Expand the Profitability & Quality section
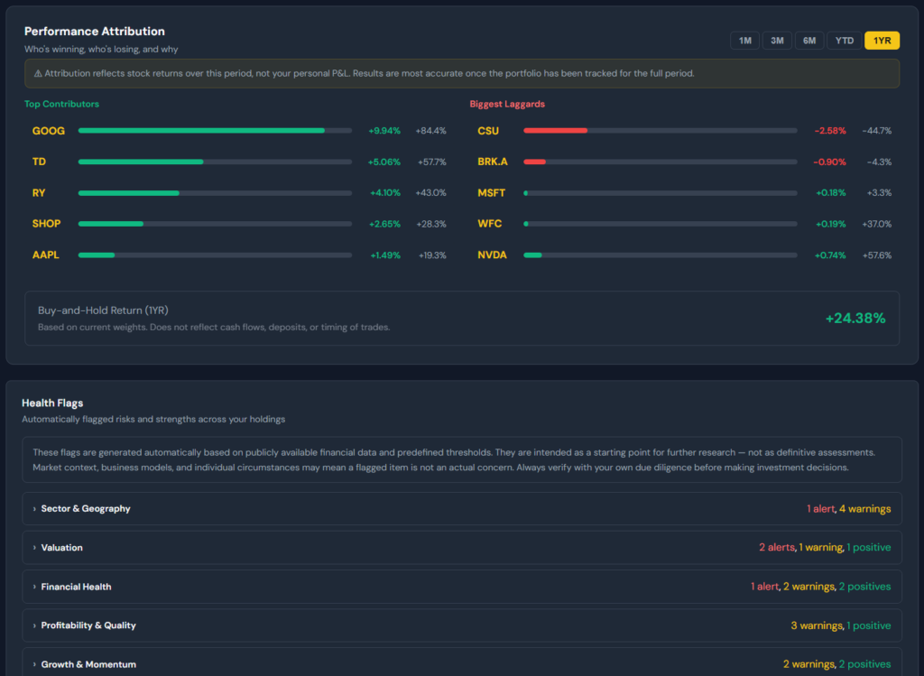The height and width of the screenshot is (676, 924). click(89, 625)
